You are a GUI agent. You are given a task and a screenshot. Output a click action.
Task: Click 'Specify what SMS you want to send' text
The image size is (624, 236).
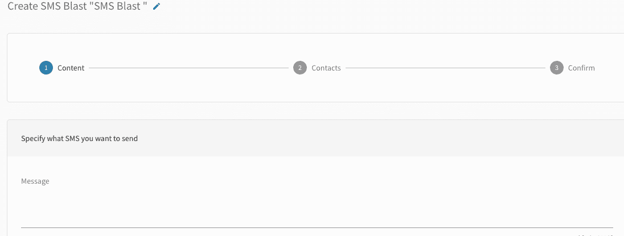pos(79,138)
